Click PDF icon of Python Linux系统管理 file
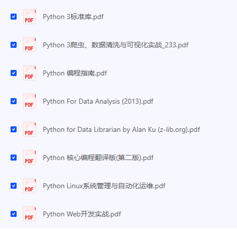 pos(30,186)
